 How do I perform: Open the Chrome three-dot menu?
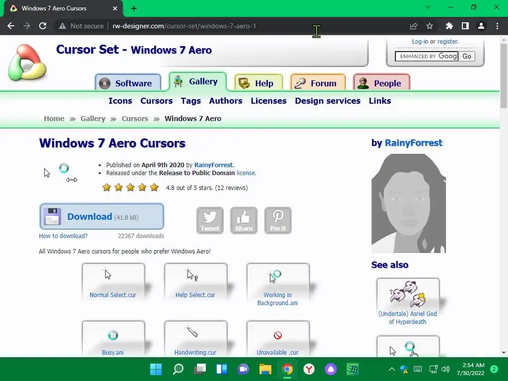click(x=497, y=26)
